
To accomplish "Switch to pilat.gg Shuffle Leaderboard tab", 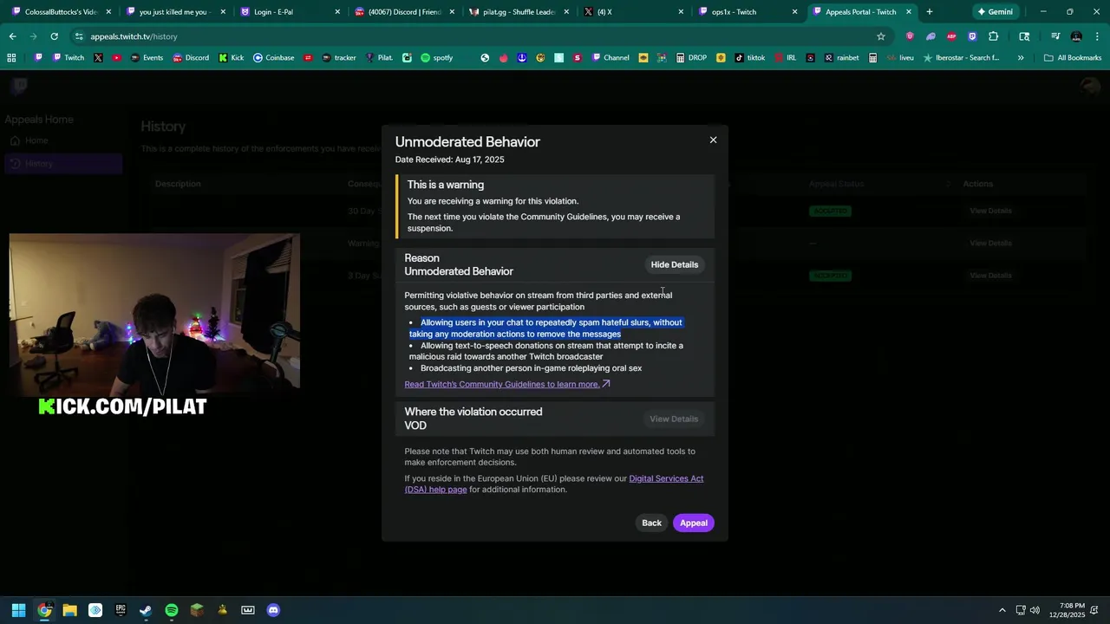I will (x=519, y=12).
